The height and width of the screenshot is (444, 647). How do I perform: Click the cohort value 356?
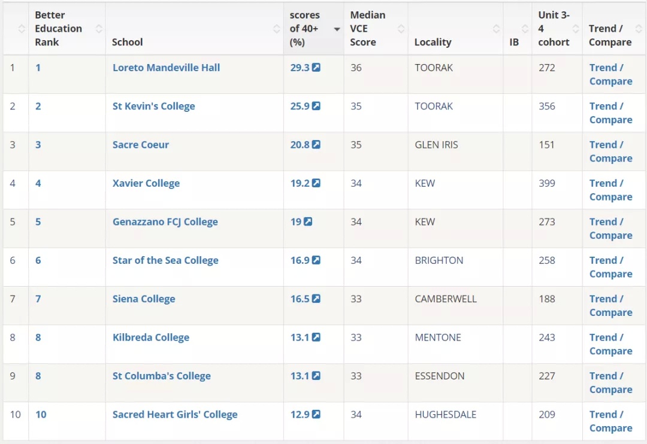pos(547,107)
